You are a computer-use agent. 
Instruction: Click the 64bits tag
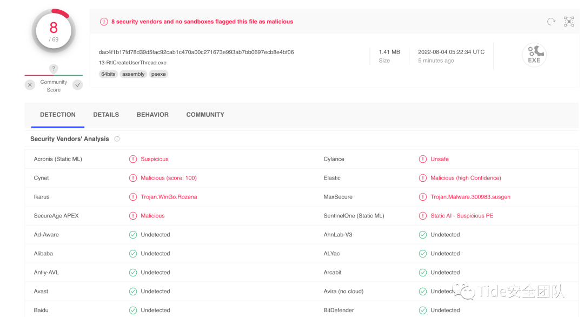(x=108, y=74)
